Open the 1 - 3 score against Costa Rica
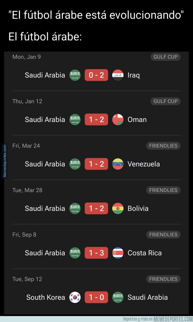Image resolution: width=193 pixels, height=322 pixels. click(96, 253)
